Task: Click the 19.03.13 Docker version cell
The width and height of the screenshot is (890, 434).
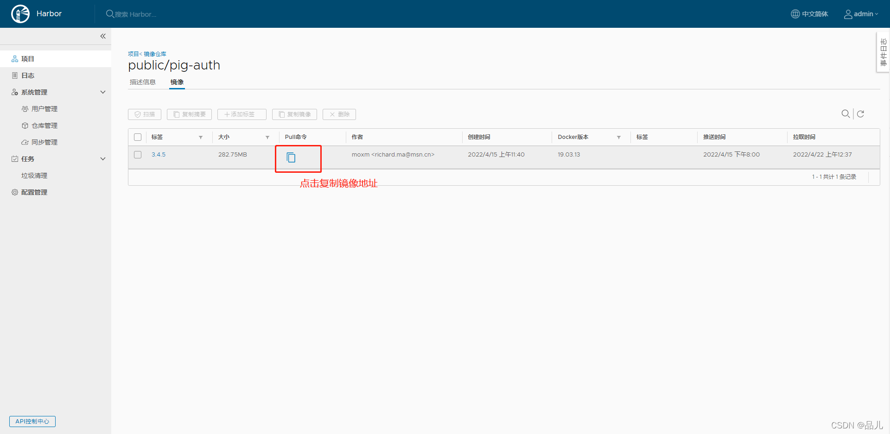Action: (x=569, y=155)
